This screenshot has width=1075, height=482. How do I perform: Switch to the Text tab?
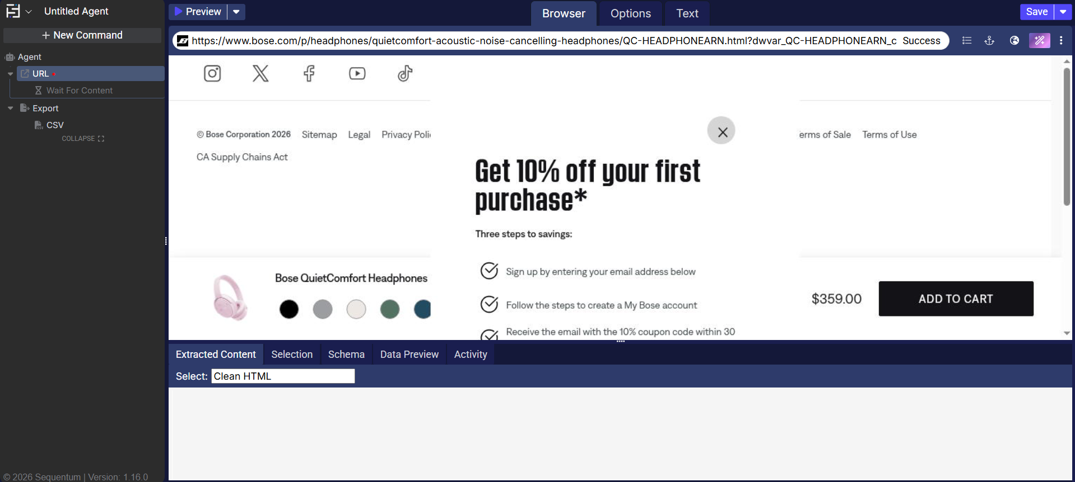pos(687,13)
